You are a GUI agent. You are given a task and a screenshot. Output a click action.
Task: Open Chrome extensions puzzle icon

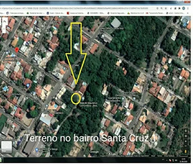point(179,8)
